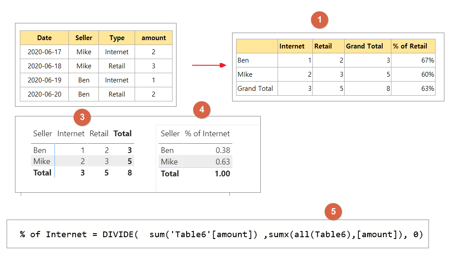
Task: Click sum('Table6'[amount]) in the formula
Action: coord(203,235)
